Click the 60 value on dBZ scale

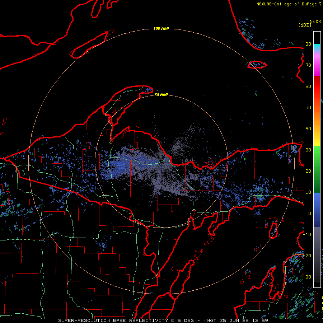tap(308, 86)
